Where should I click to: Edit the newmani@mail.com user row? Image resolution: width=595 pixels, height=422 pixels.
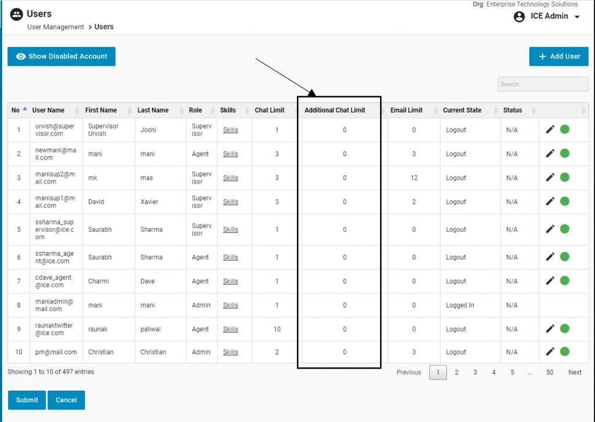(x=550, y=153)
